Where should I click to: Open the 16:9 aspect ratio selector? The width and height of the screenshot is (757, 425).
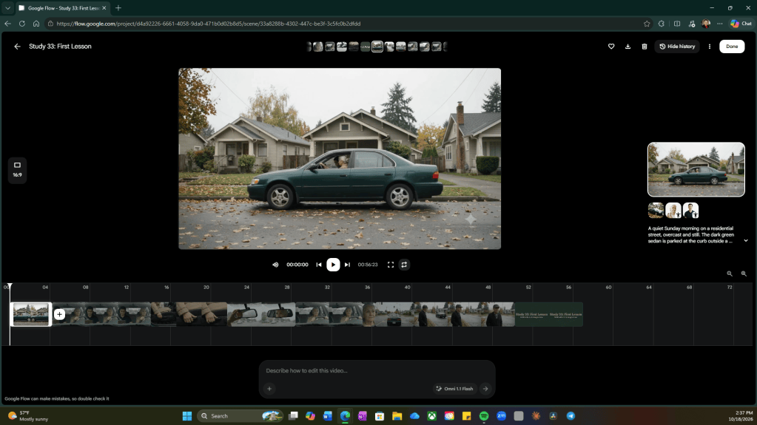pyautogui.click(x=17, y=170)
